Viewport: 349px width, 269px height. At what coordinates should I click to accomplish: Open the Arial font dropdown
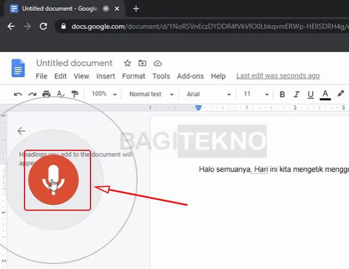point(209,94)
